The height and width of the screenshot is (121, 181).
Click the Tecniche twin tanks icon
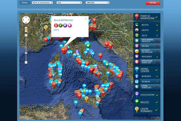coord(137,82)
